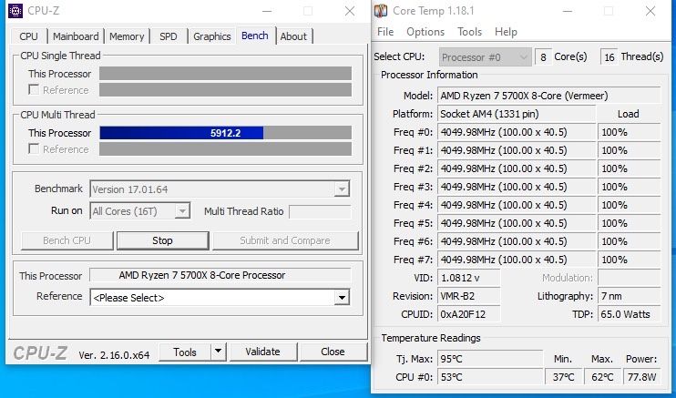The width and height of the screenshot is (676, 398).
Task: Open the File menu in Core Temp
Action: 385,32
